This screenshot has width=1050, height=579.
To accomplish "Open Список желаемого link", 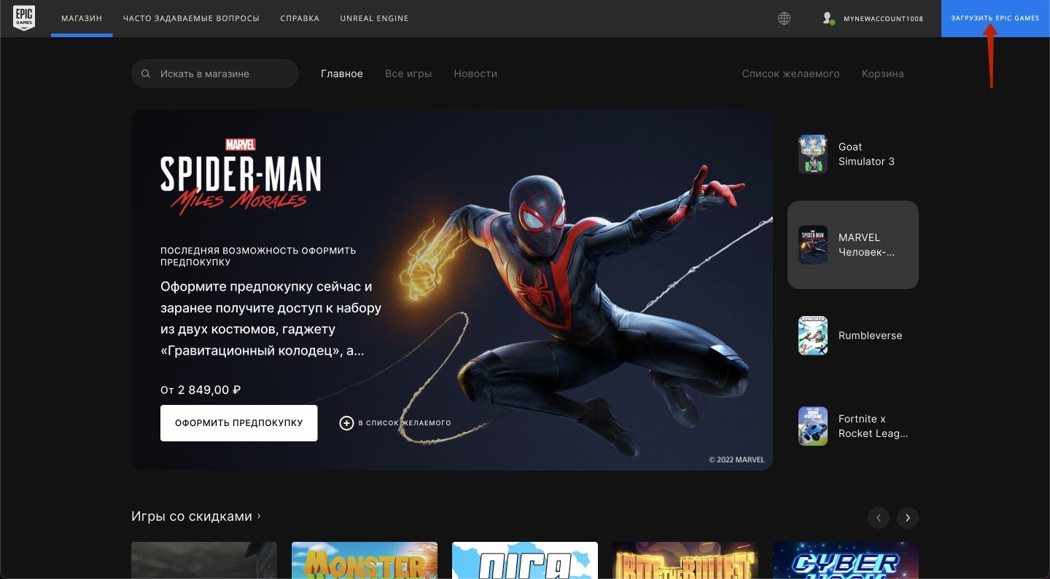I will pos(790,74).
